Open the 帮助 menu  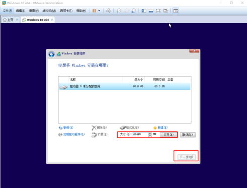pyautogui.click(x=81, y=11)
